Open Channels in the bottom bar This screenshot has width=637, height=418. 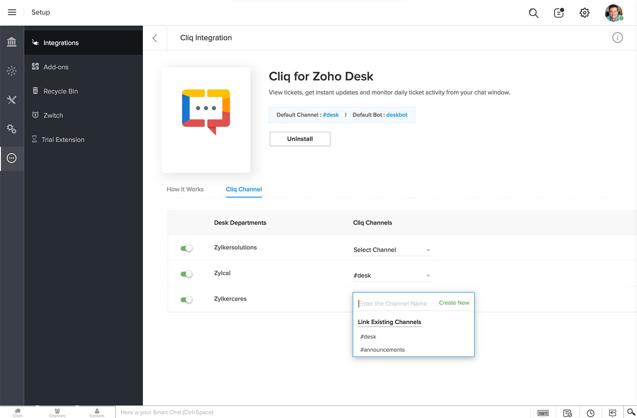[x=57, y=412]
